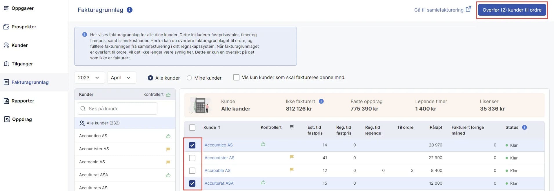Expand the April month dropdown
554x191 pixels.
click(121, 78)
